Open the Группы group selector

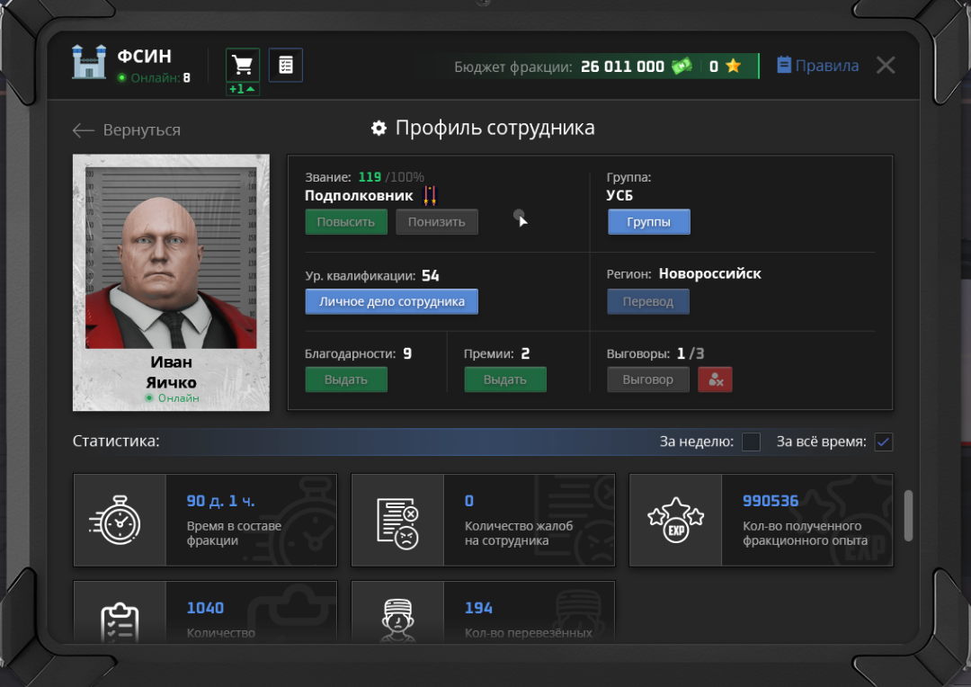pos(648,221)
